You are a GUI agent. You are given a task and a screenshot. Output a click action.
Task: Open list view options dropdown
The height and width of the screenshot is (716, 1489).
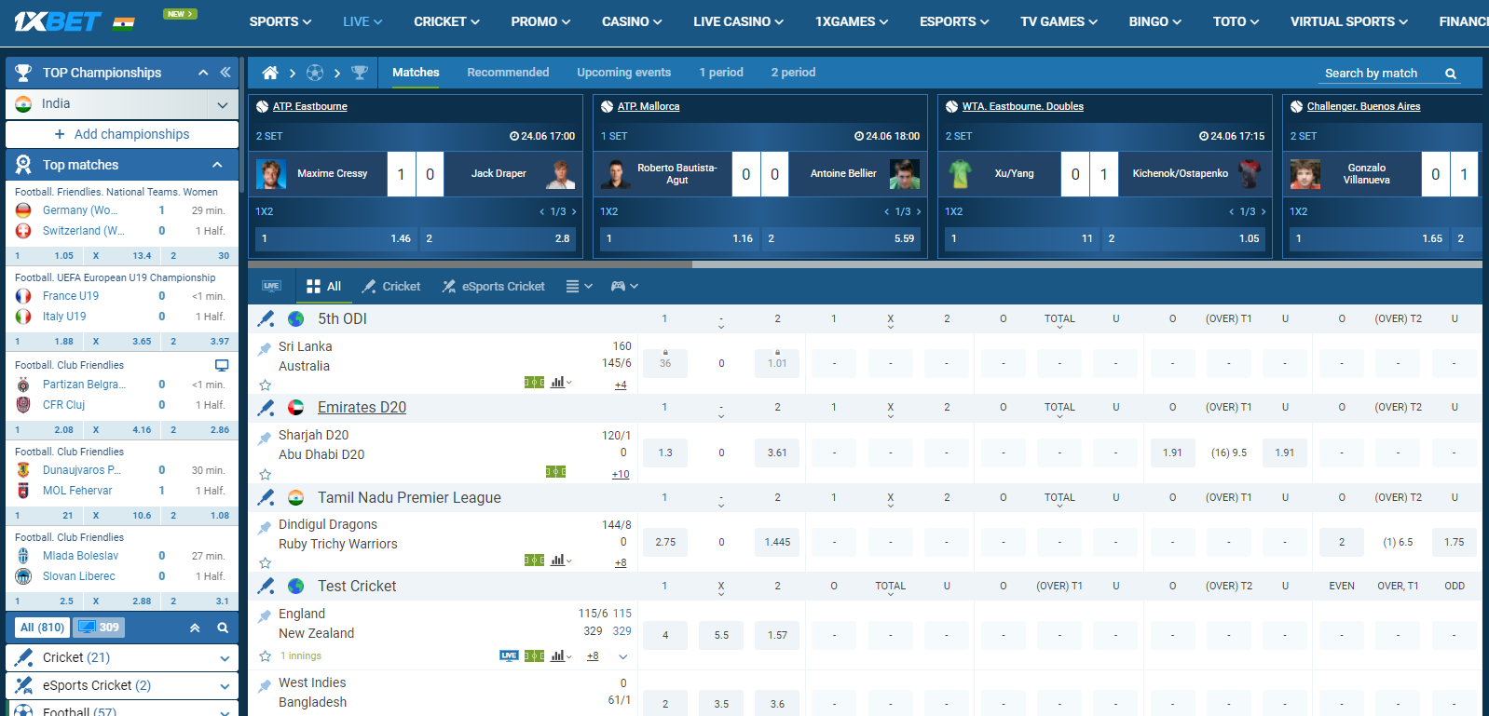coord(579,286)
